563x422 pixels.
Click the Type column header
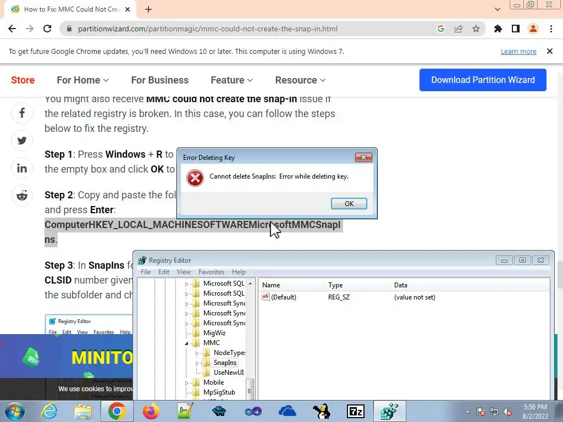click(357, 285)
